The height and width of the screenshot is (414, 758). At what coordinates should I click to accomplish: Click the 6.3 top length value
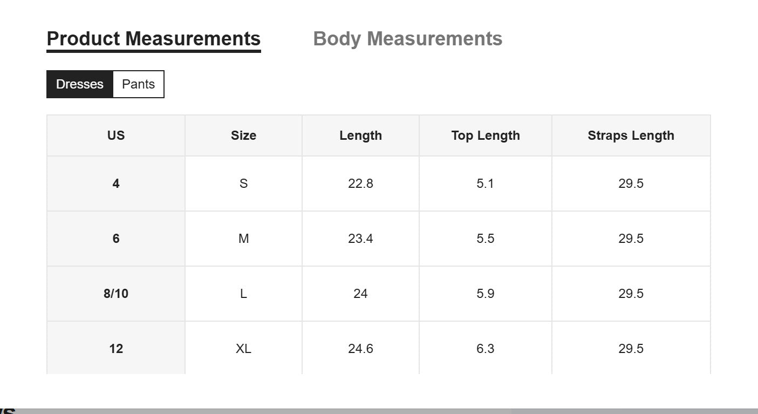tap(486, 349)
